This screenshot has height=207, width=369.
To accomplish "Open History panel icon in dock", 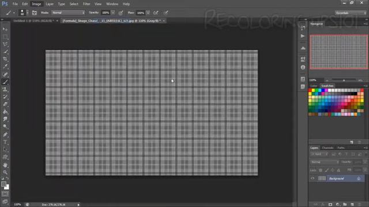I will pyautogui.click(x=303, y=28).
